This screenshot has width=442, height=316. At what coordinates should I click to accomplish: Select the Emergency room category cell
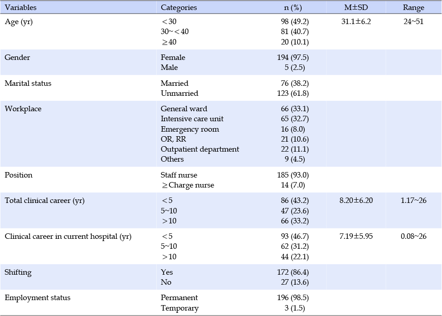tap(190, 129)
